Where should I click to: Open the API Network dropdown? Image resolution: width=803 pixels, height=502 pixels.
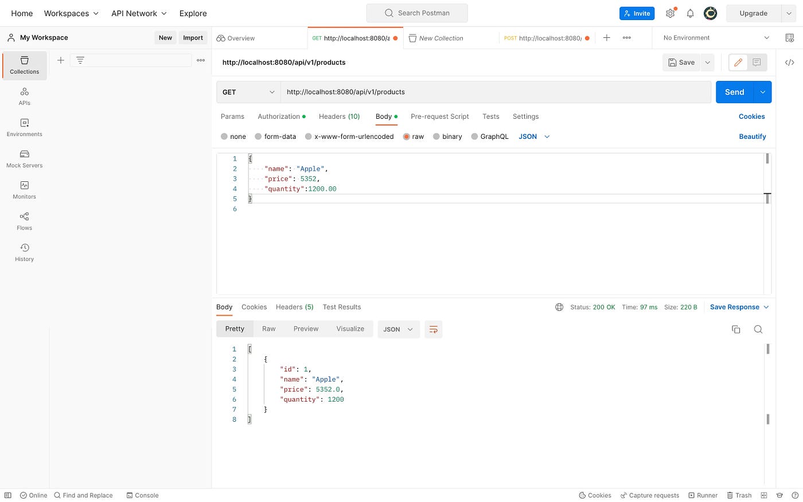pyautogui.click(x=139, y=13)
